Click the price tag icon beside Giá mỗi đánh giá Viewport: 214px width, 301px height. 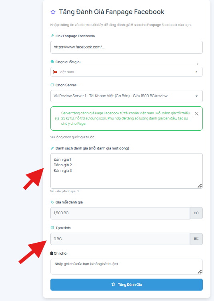click(x=52, y=202)
